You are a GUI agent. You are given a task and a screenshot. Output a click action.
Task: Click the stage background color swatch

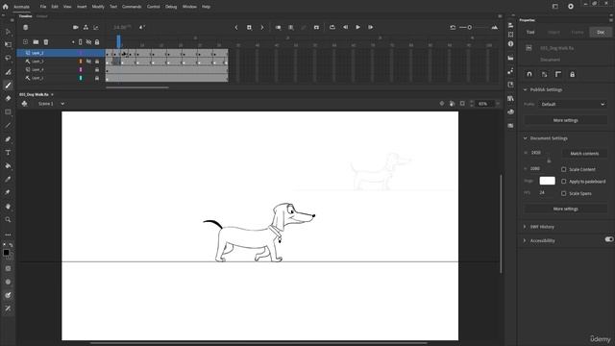point(547,181)
